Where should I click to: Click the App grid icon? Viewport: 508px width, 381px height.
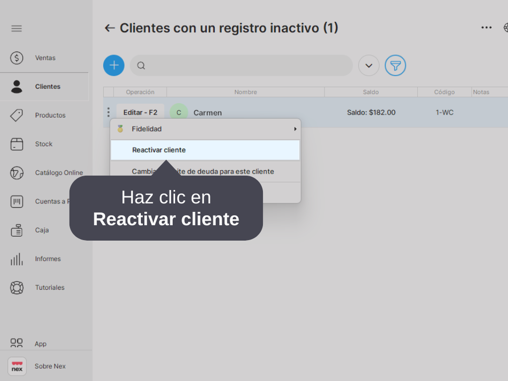pos(16,343)
